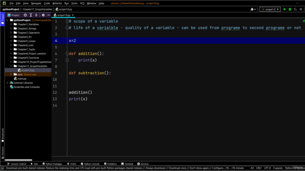Select Chapter7_Tuple folder in tree

[26, 49]
